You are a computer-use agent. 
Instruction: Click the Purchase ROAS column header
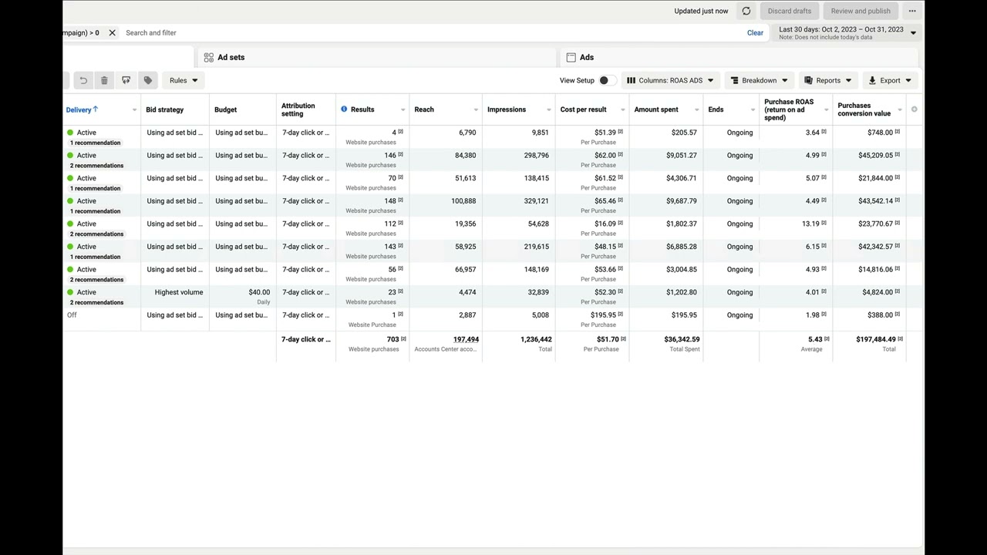click(x=789, y=109)
